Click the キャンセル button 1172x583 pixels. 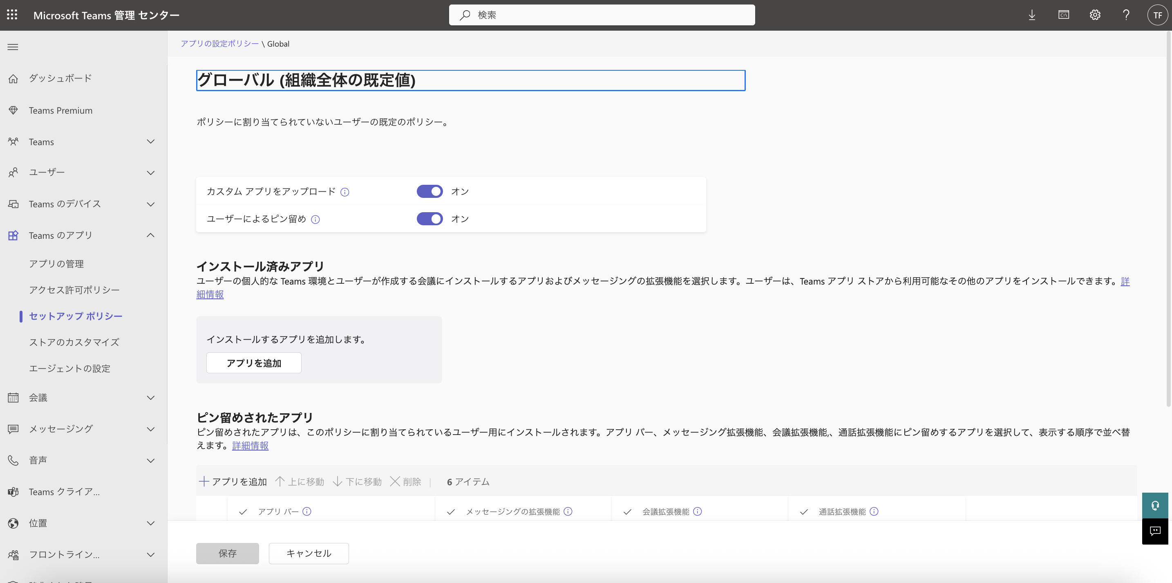(309, 554)
